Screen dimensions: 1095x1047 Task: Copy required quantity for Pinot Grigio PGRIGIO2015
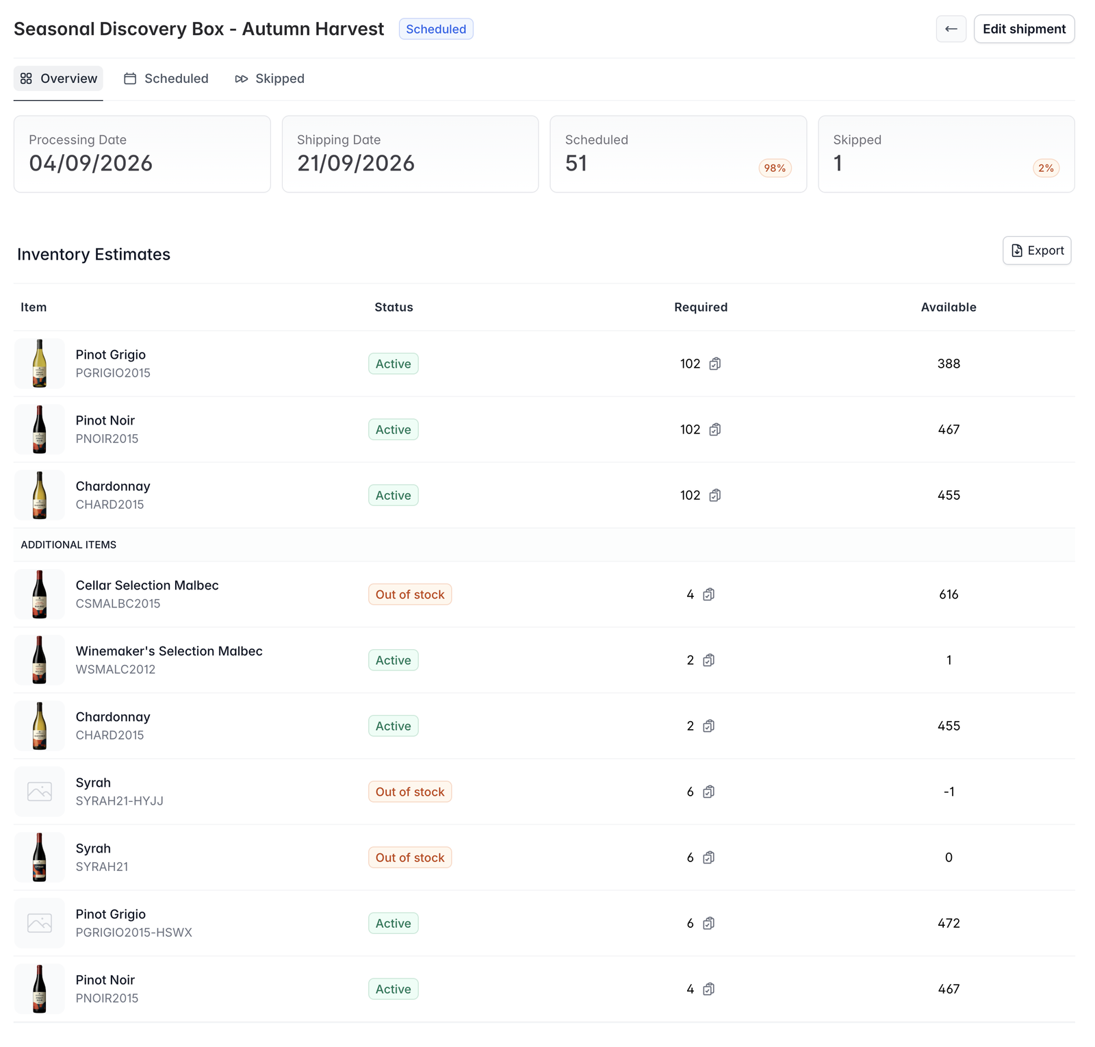click(x=714, y=364)
